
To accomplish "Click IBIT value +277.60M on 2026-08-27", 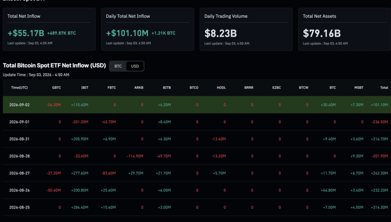I will pos(80,173).
